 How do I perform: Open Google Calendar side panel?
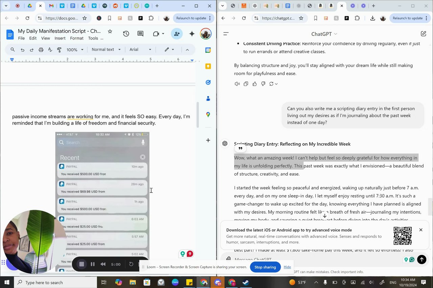tap(208, 50)
